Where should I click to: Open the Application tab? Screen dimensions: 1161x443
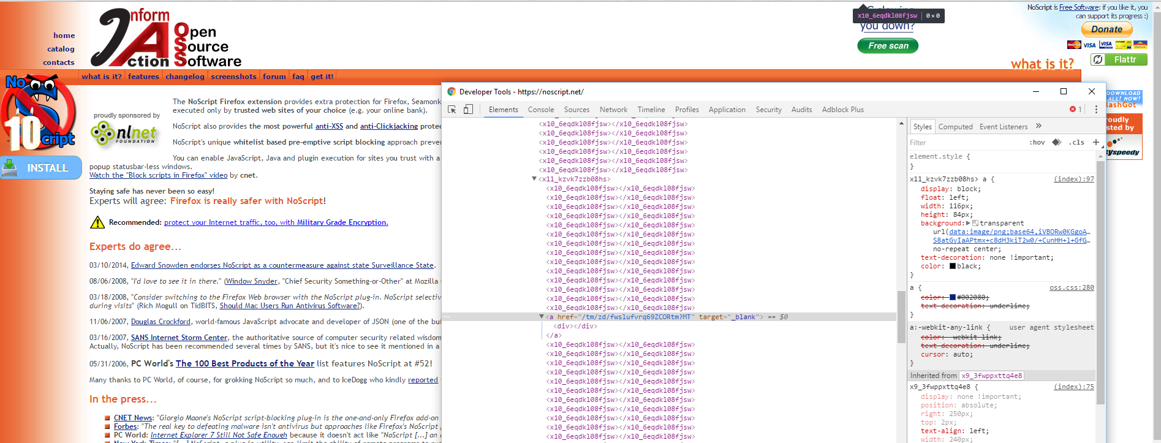pyautogui.click(x=727, y=110)
